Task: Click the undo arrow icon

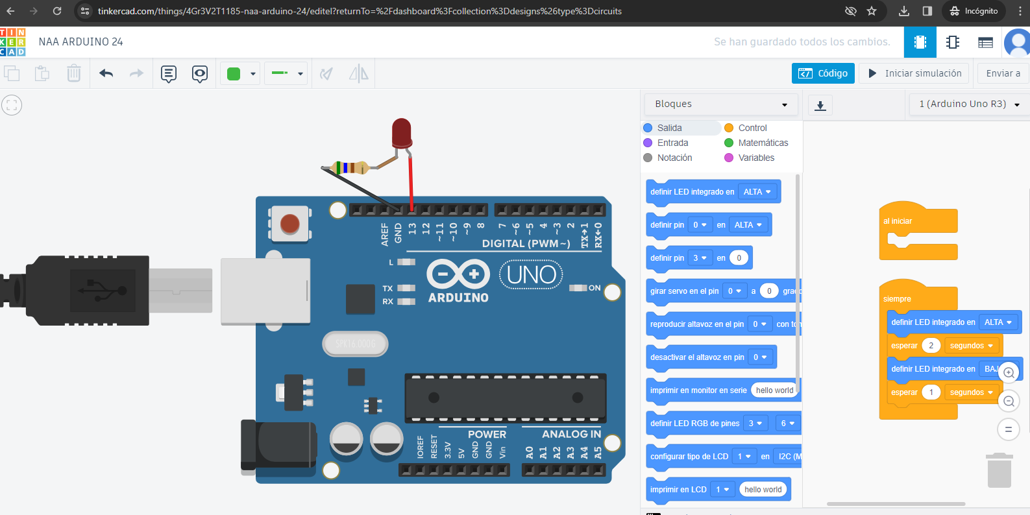Action: [106, 73]
